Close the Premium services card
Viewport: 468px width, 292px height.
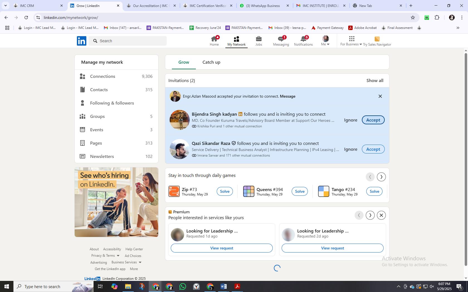381,215
